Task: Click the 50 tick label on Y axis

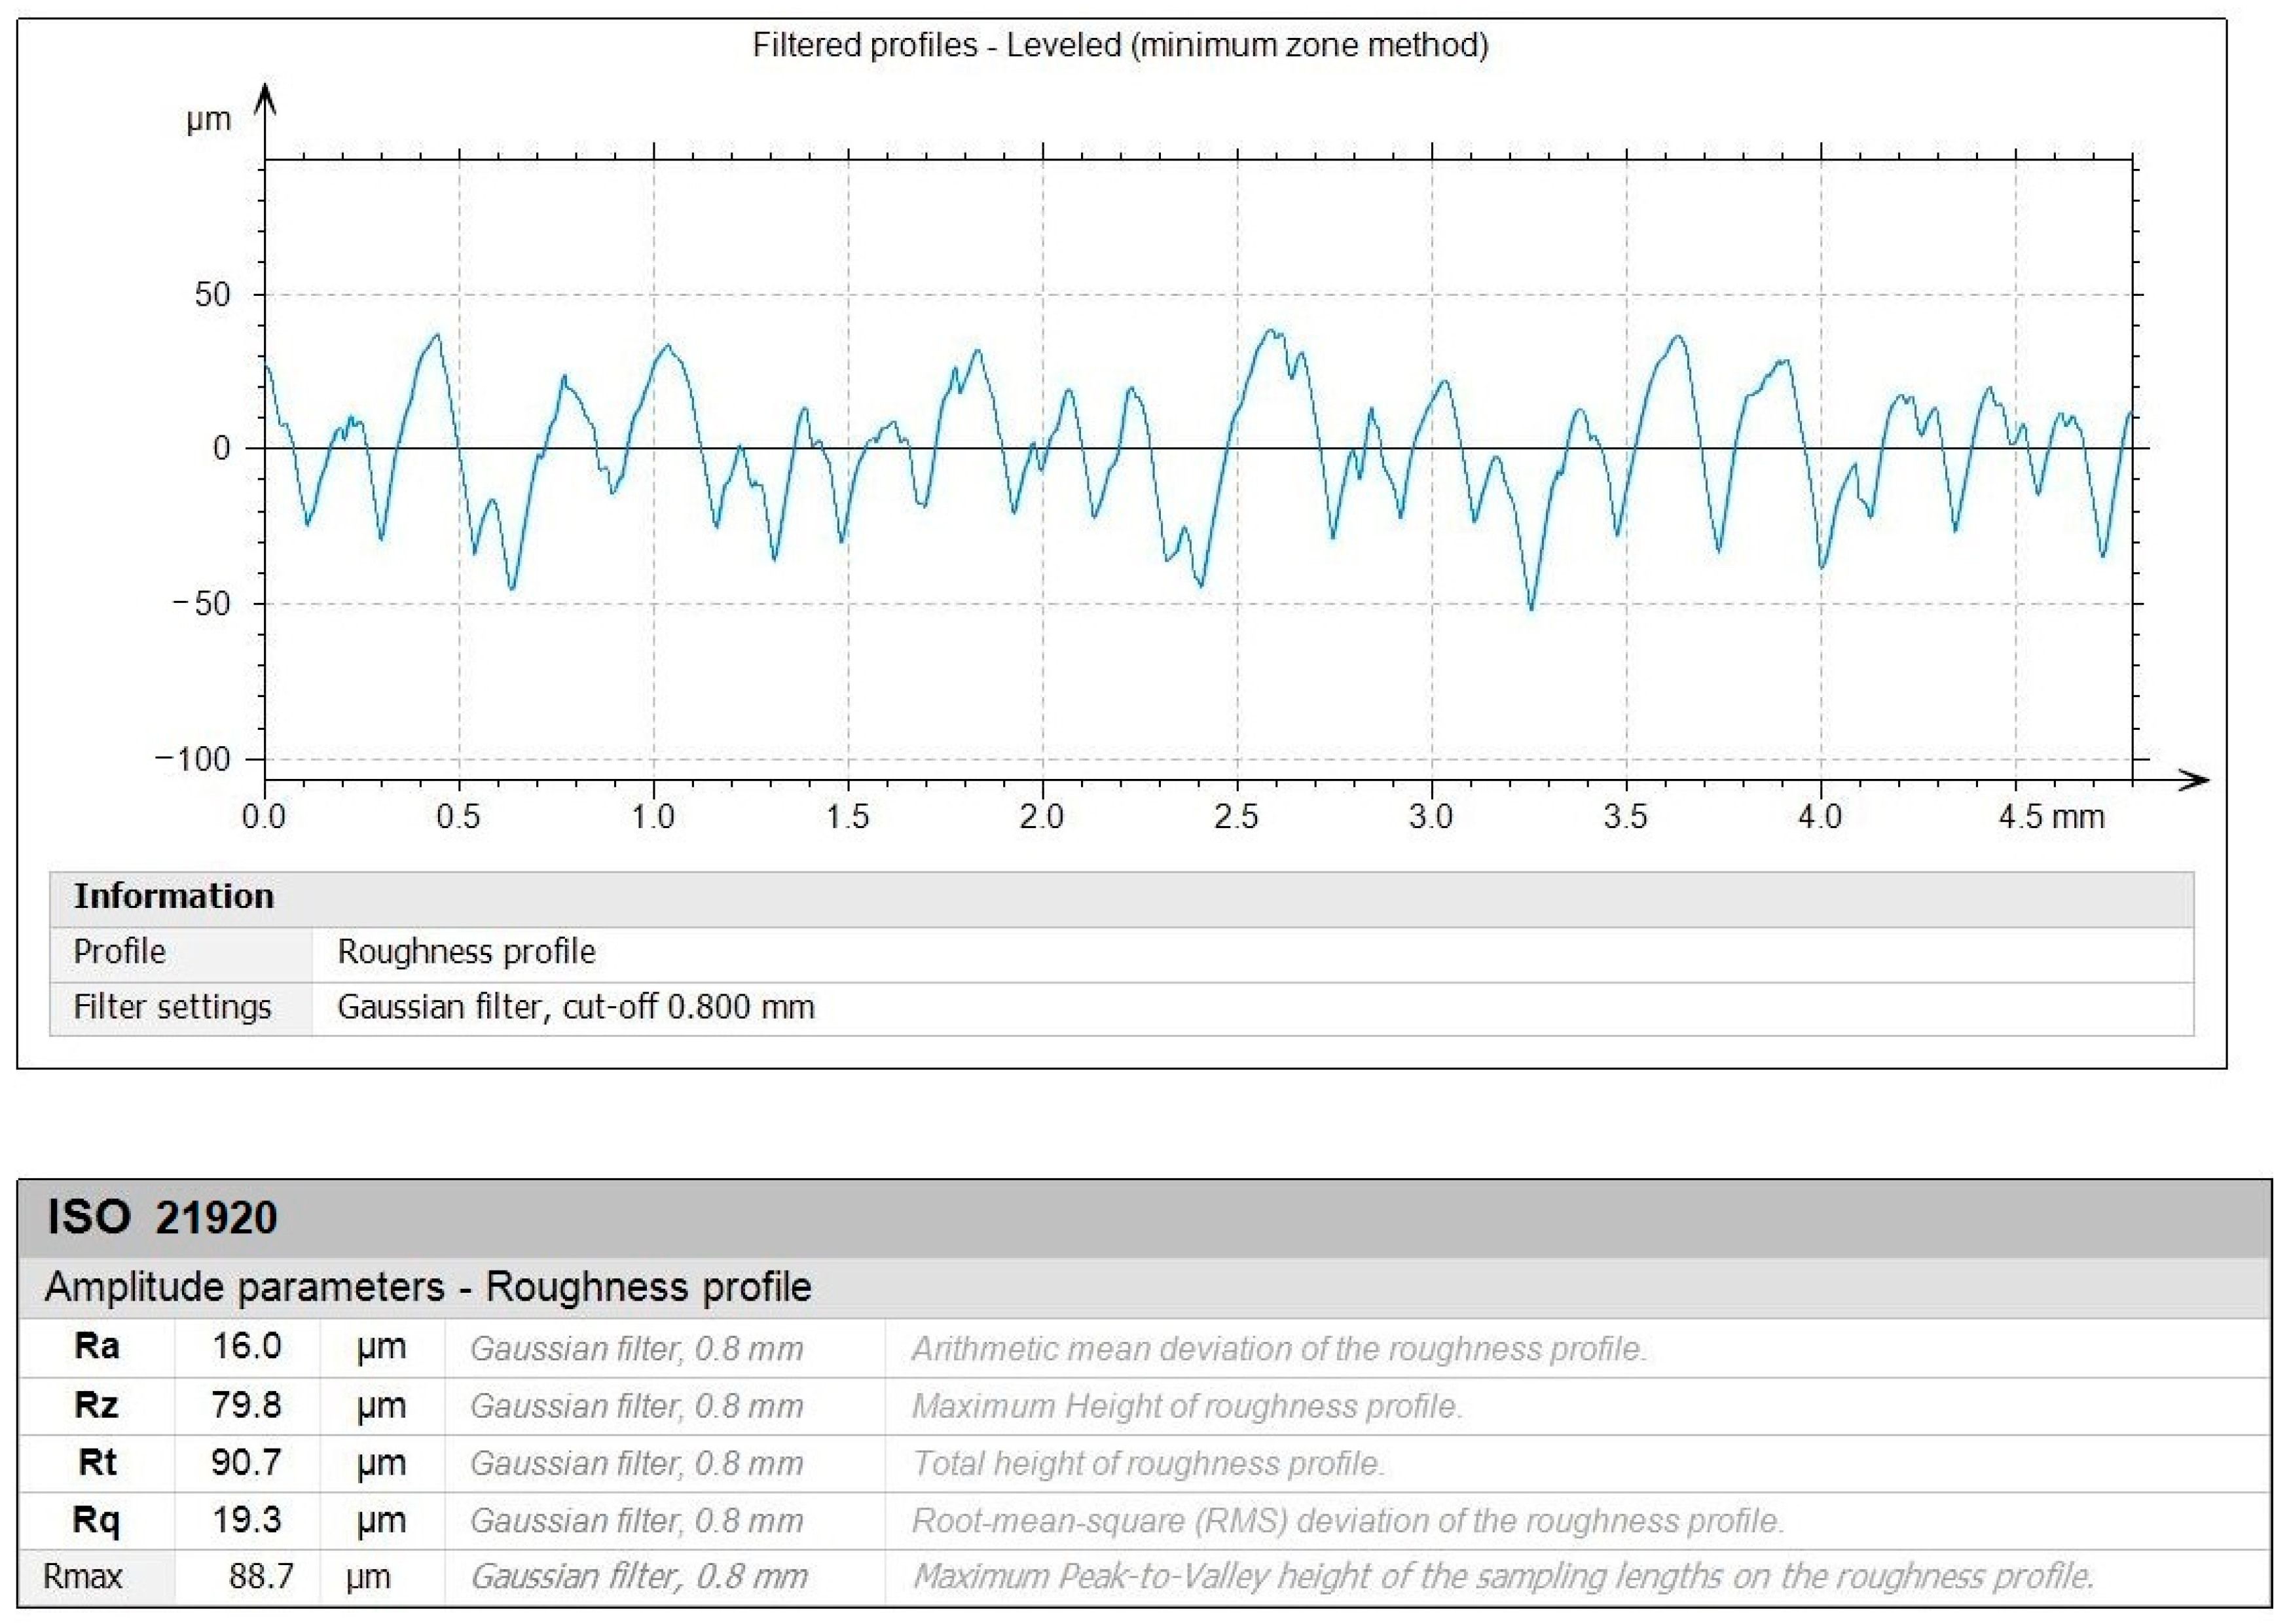Action: pos(212,295)
